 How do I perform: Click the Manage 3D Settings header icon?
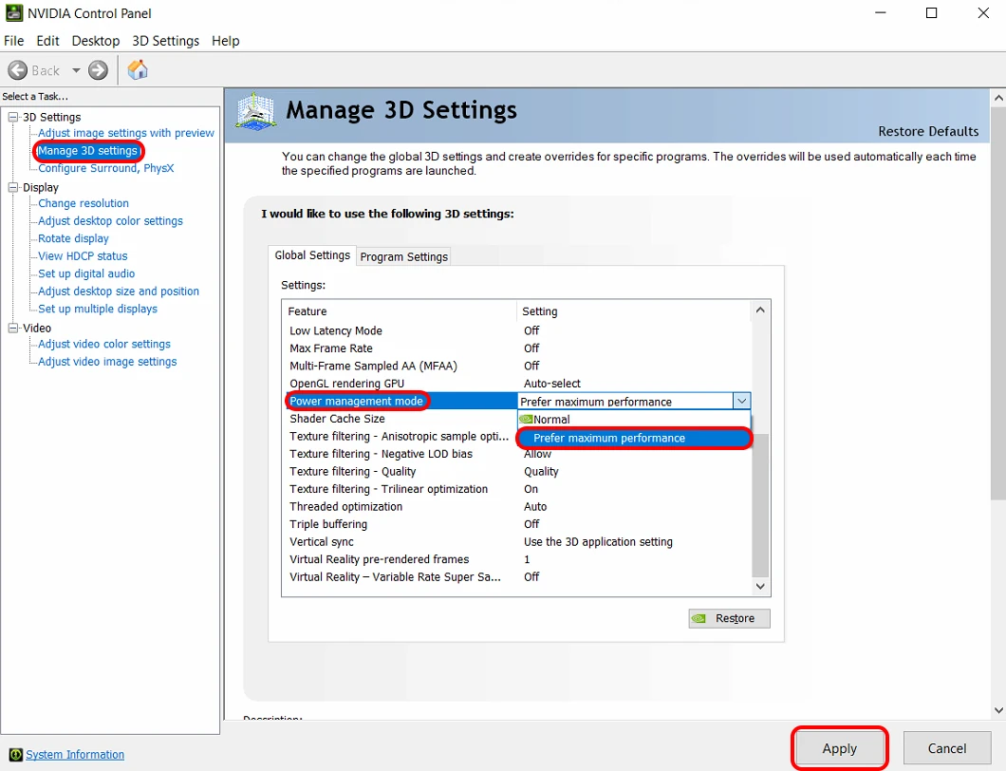coord(255,112)
